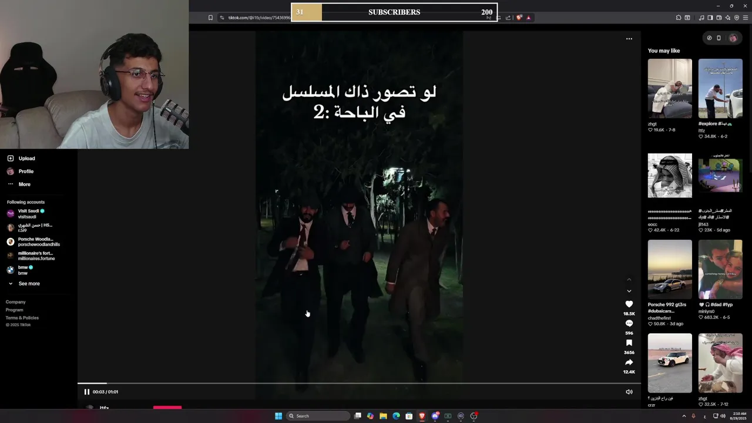Viewport: 752px width, 423px height.
Task: Open Brave Shields lion icon
Action: [x=519, y=18]
